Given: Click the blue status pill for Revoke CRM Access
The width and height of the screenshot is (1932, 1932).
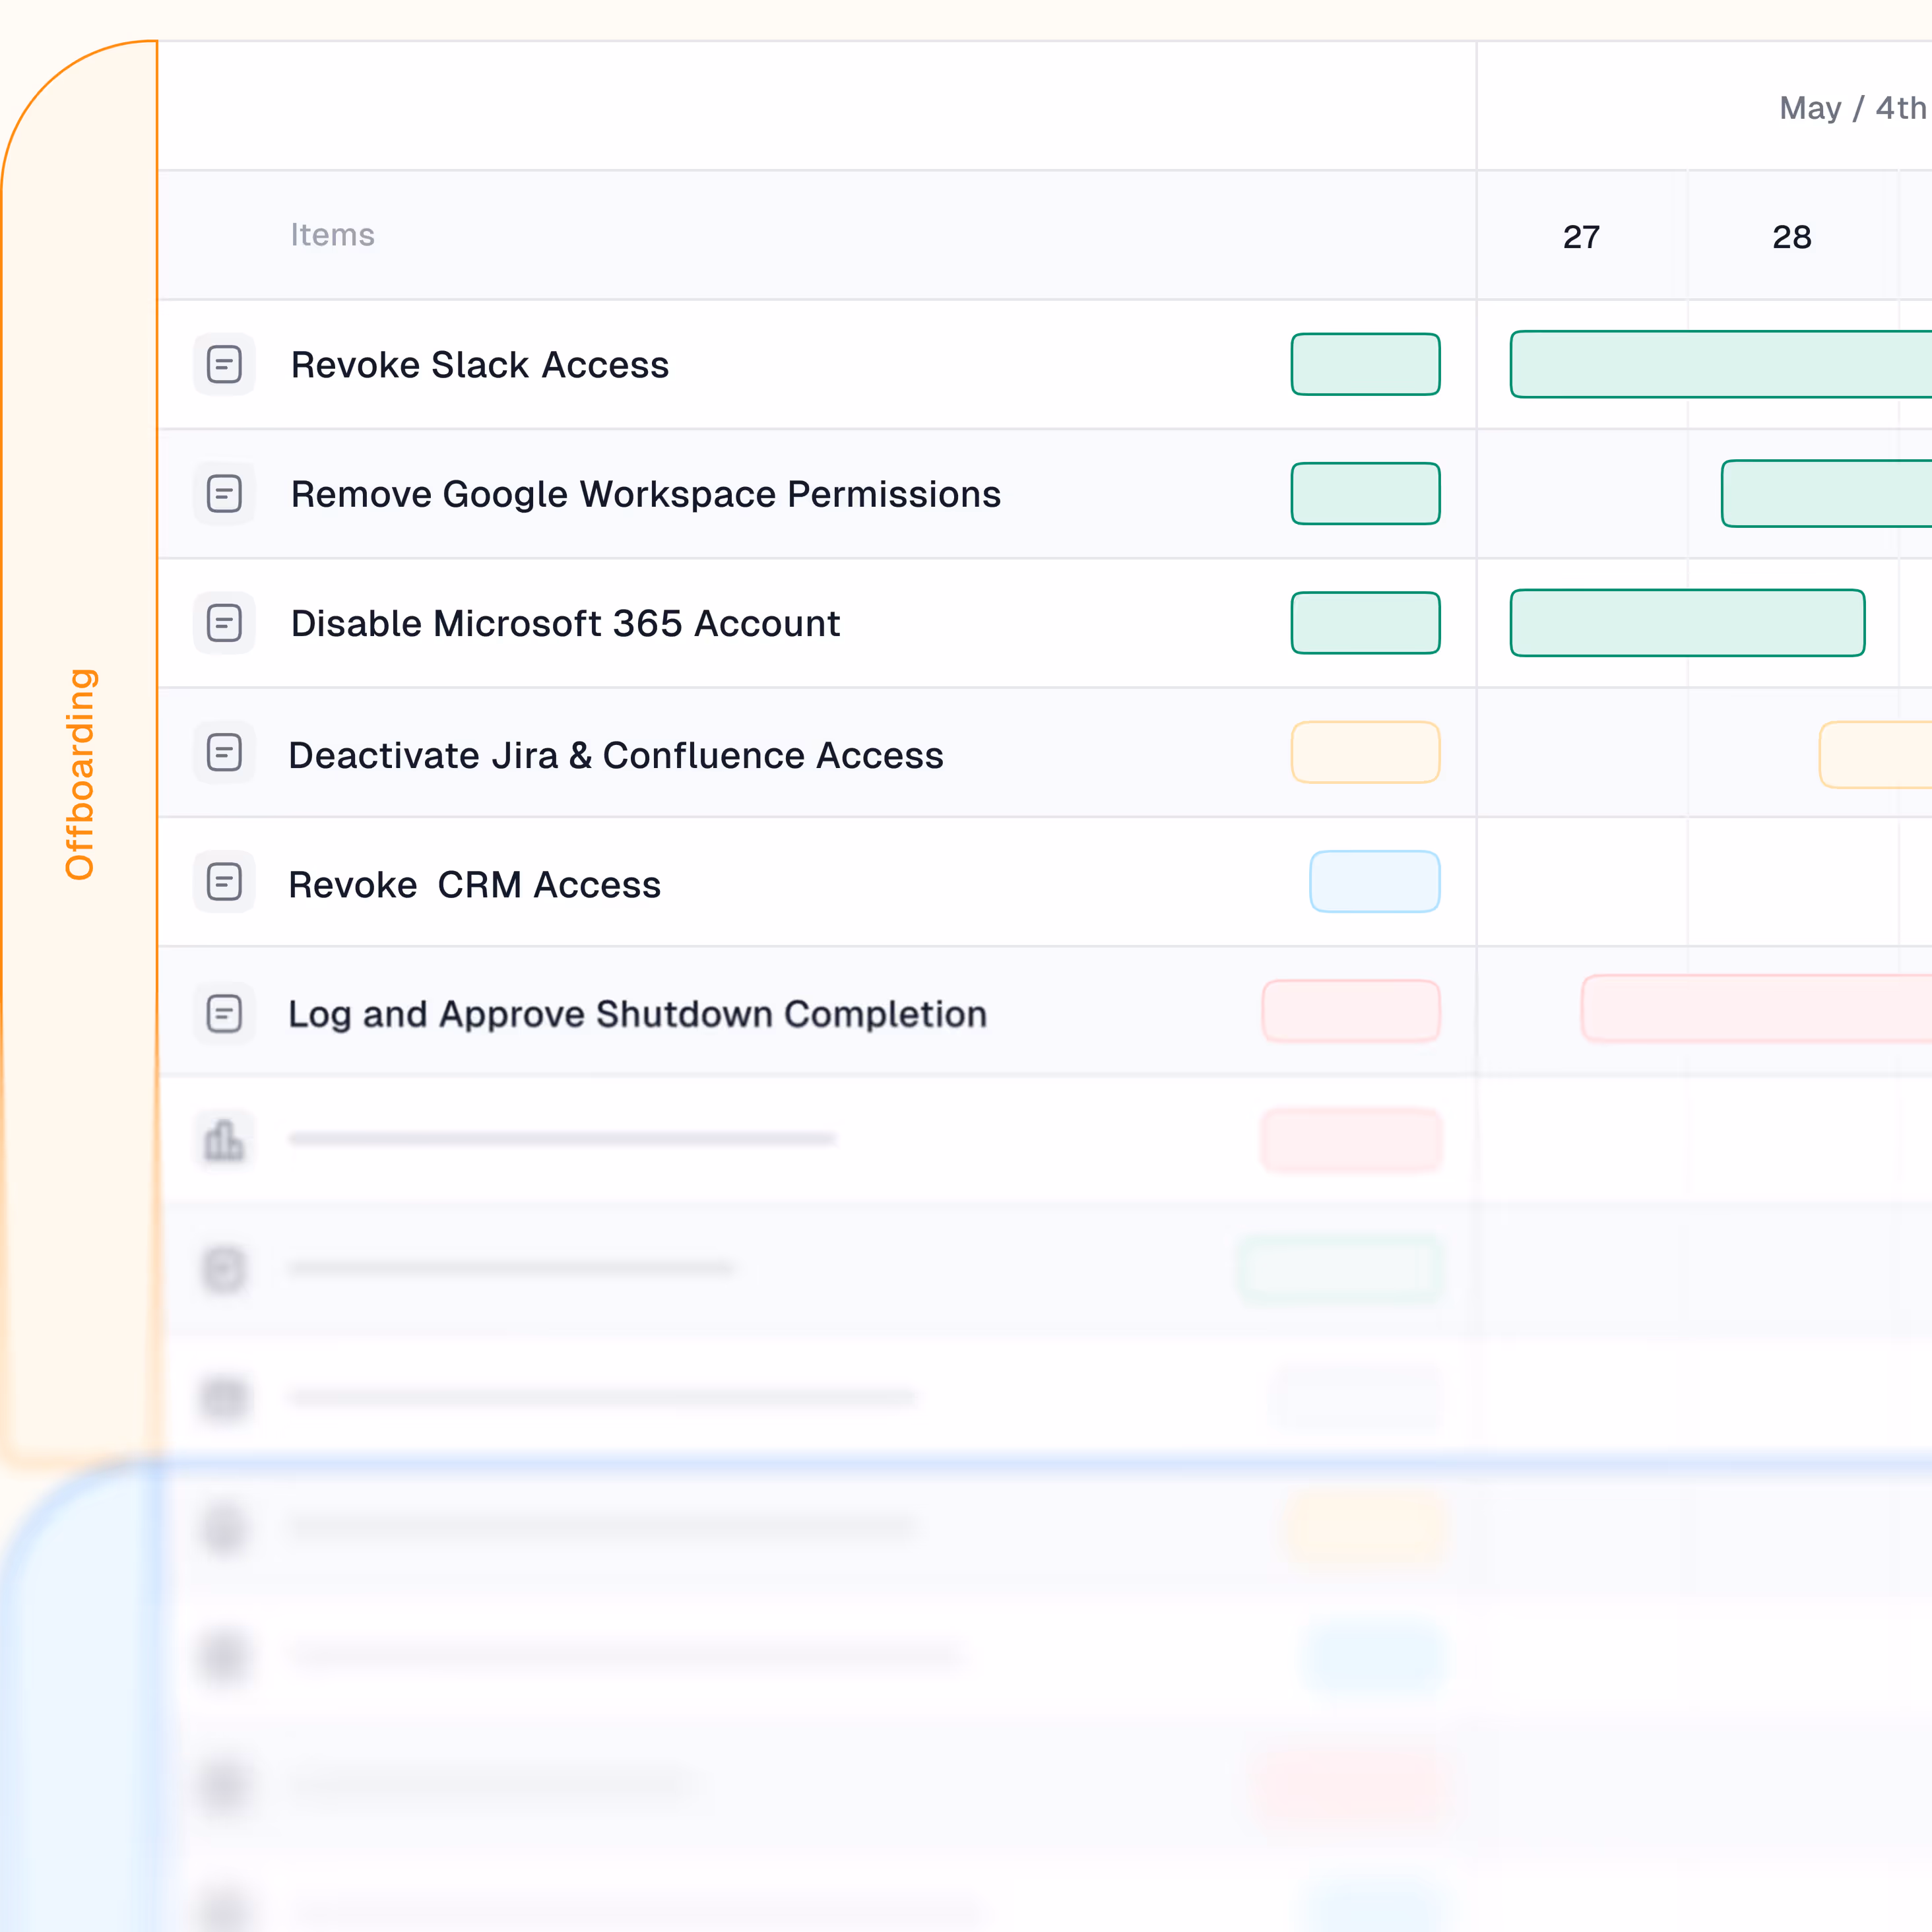Looking at the screenshot, I should click(x=1374, y=882).
